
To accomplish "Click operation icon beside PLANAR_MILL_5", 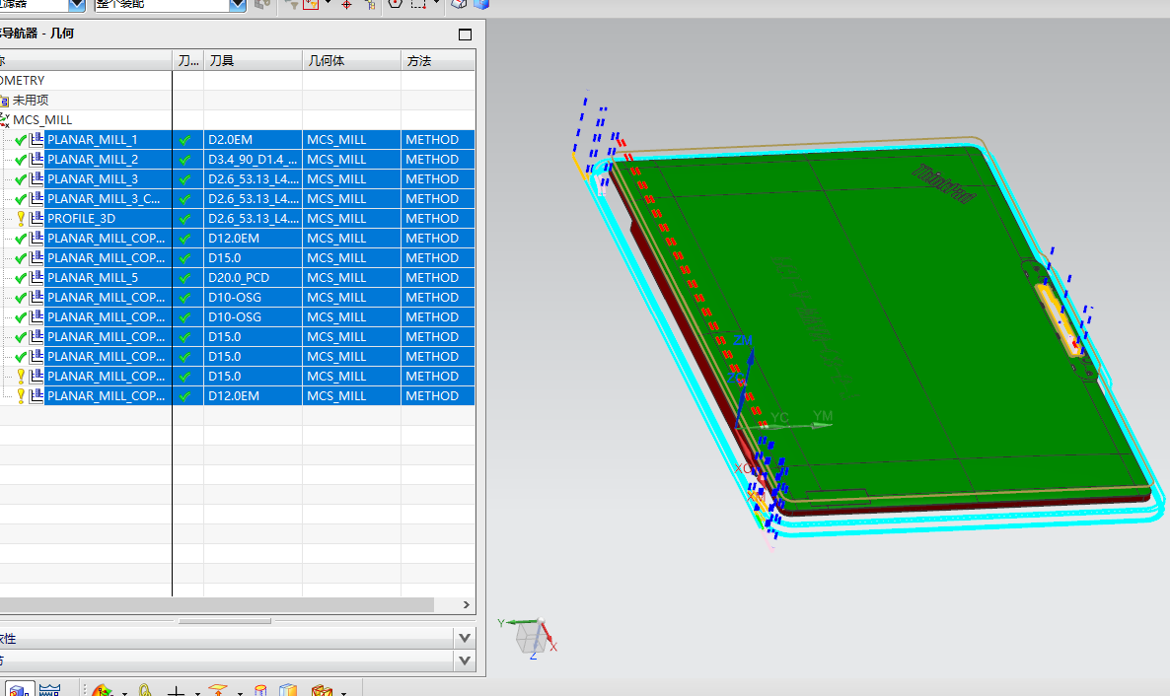I will (36, 277).
